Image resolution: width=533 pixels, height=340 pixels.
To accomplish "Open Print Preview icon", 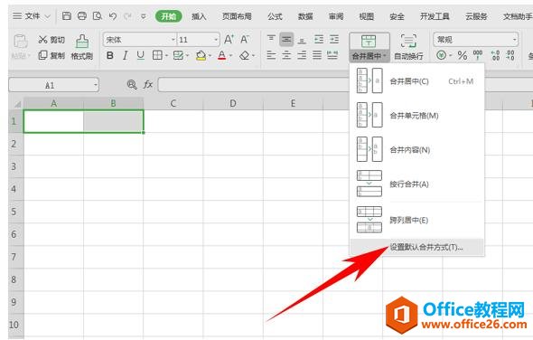I will pos(98,15).
